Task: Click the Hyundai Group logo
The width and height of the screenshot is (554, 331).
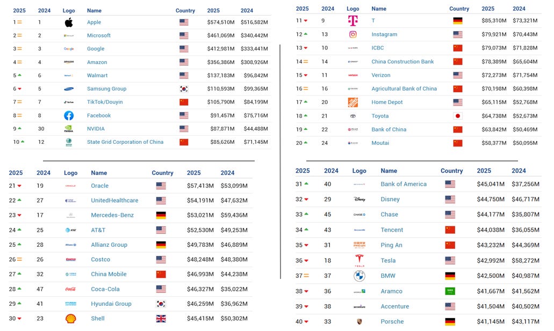Action: pyautogui.click(x=71, y=304)
